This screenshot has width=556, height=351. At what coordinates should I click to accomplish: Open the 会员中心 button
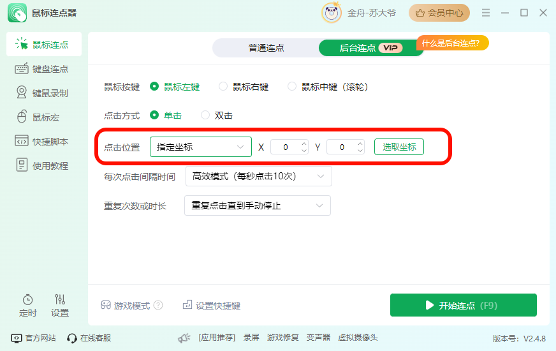pyautogui.click(x=439, y=13)
